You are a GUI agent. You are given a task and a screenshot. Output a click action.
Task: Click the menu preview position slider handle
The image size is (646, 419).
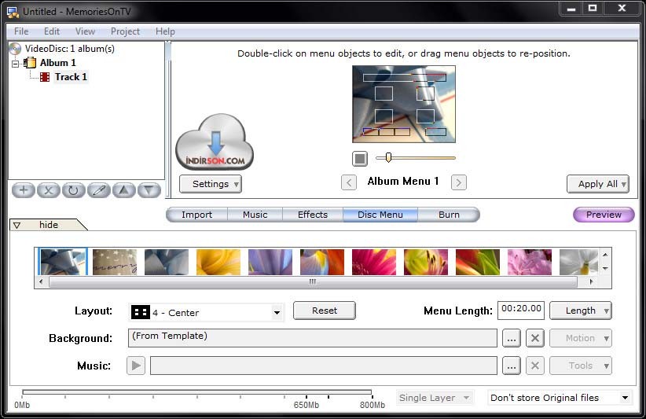coord(388,157)
